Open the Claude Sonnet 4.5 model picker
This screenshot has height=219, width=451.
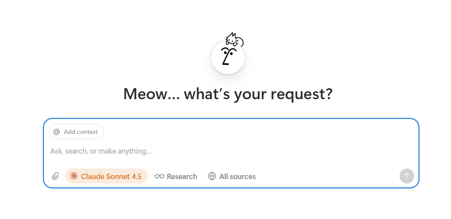tap(106, 176)
